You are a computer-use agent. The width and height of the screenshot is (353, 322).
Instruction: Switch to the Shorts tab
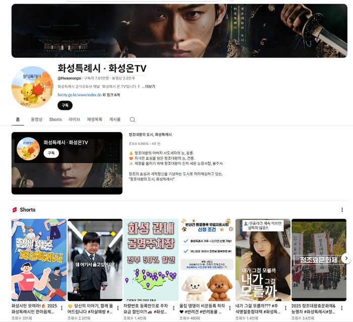[55, 119]
